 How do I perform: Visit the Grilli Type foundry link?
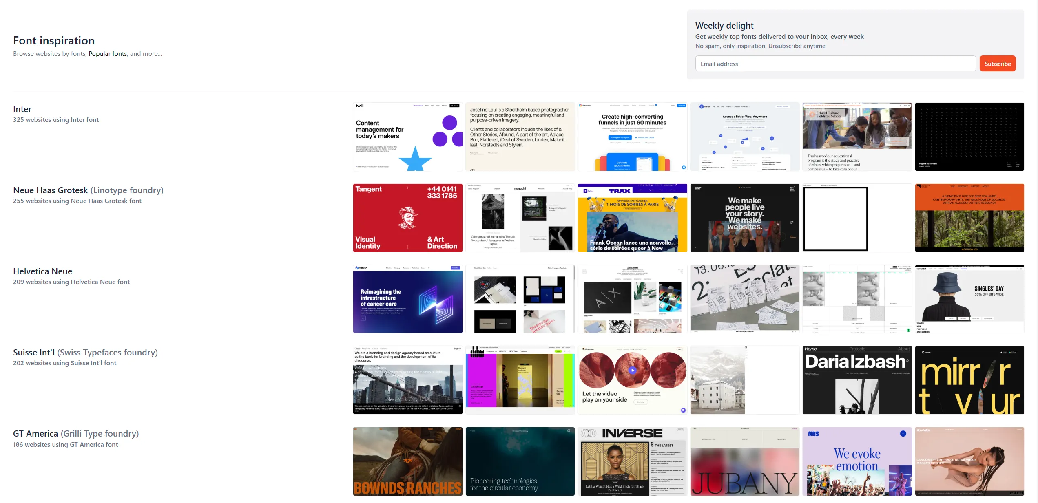click(x=99, y=433)
